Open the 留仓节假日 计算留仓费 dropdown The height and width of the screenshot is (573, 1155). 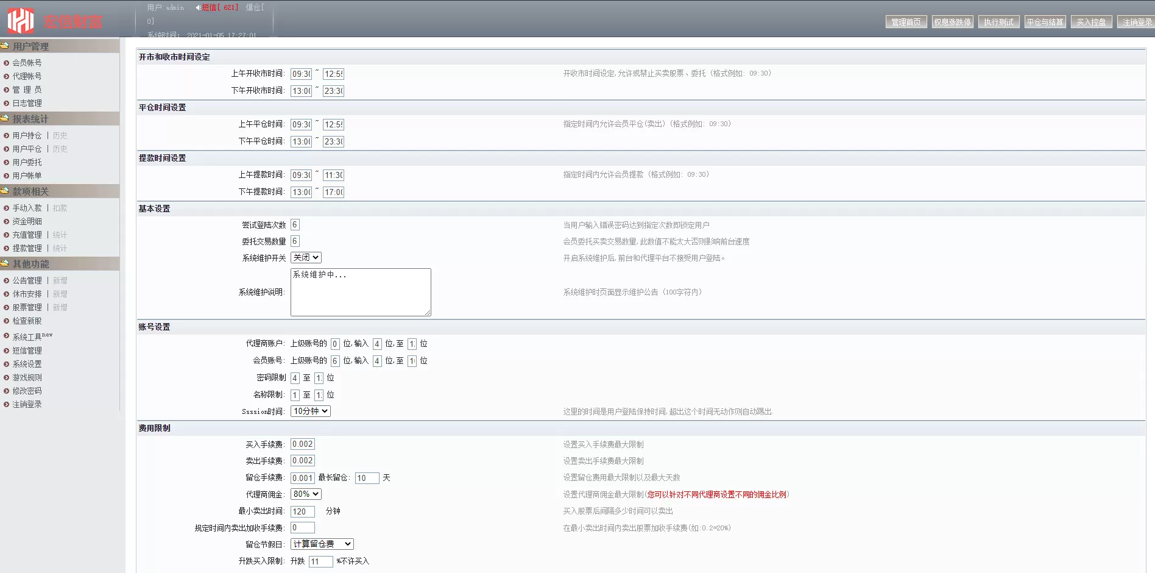(322, 544)
